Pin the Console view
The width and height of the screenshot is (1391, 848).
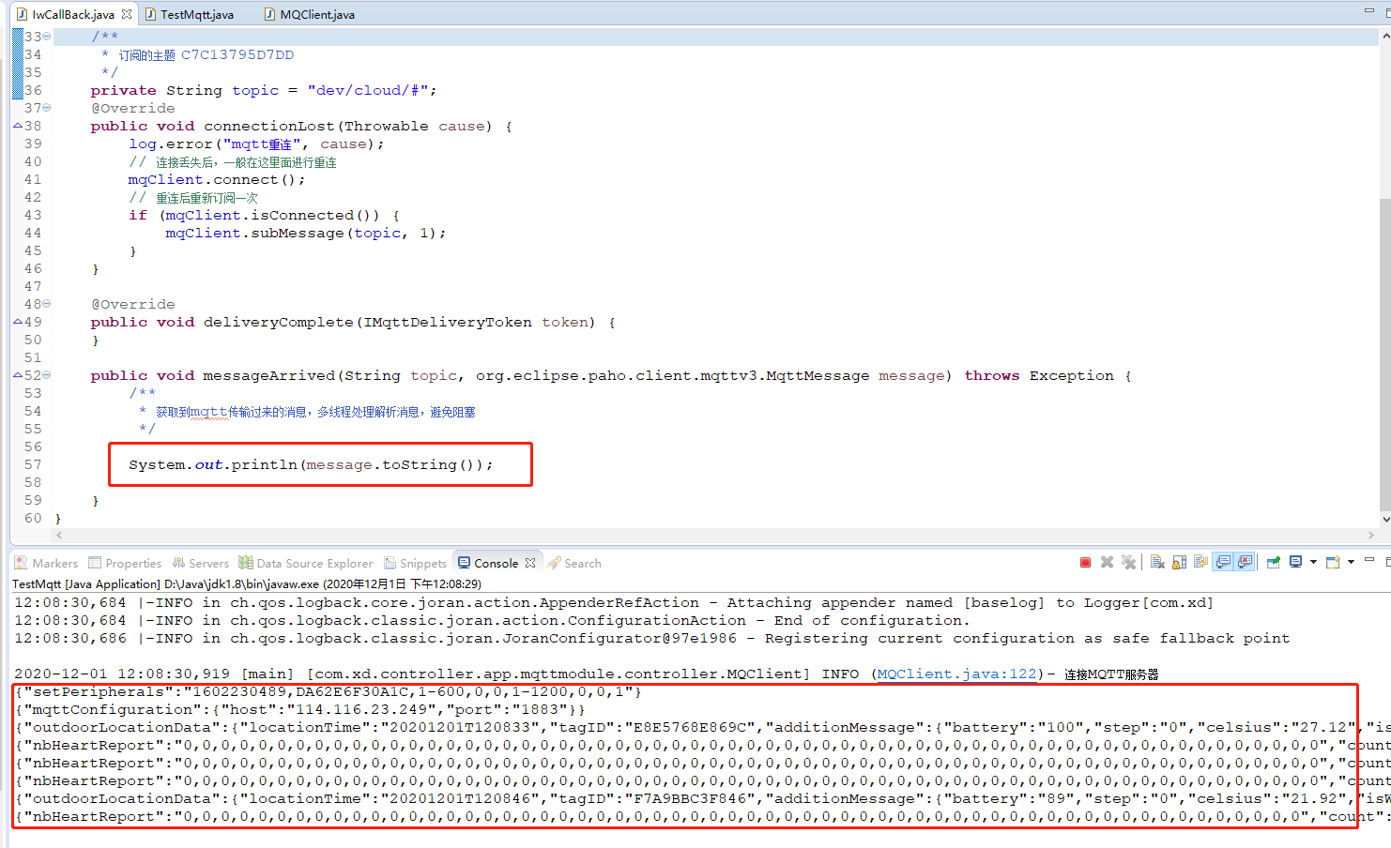[1273, 561]
